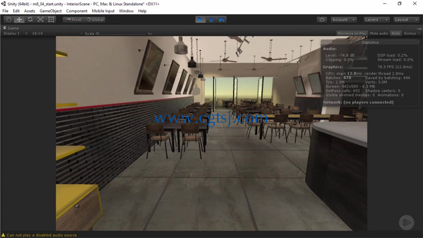Viewport: 423px width, 238px height.
Task: Select the Game view tab
Action: (11, 28)
